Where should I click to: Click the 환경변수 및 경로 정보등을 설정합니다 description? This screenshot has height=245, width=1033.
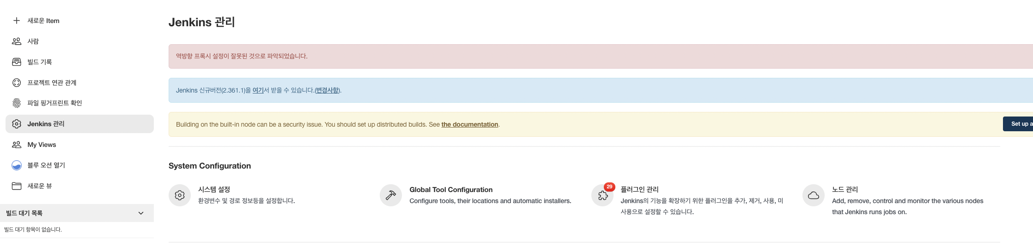pyautogui.click(x=247, y=201)
